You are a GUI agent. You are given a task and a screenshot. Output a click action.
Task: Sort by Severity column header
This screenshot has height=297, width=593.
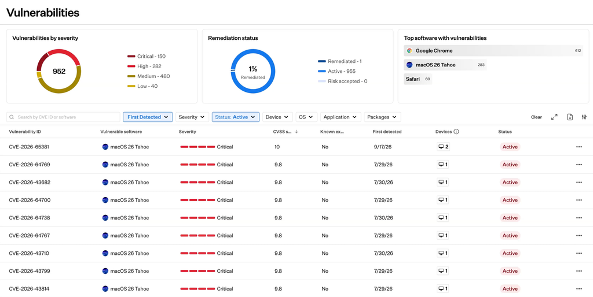point(188,132)
